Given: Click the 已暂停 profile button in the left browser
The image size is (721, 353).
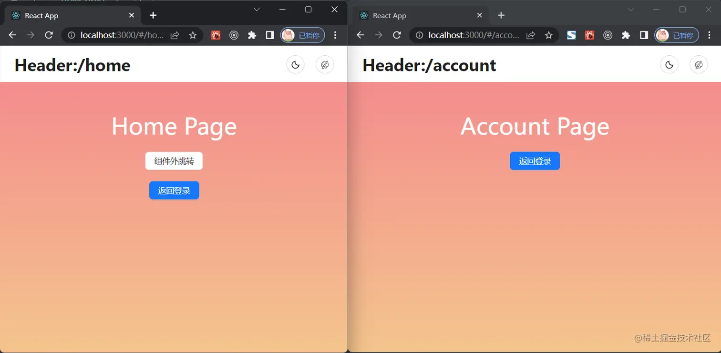Looking at the screenshot, I should click(x=303, y=35).
